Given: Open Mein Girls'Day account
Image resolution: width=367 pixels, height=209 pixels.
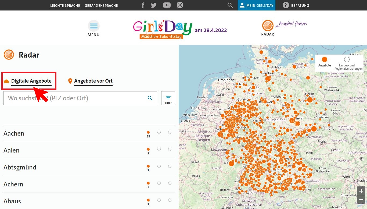Looking at the screenshot, I should point(257,5).
